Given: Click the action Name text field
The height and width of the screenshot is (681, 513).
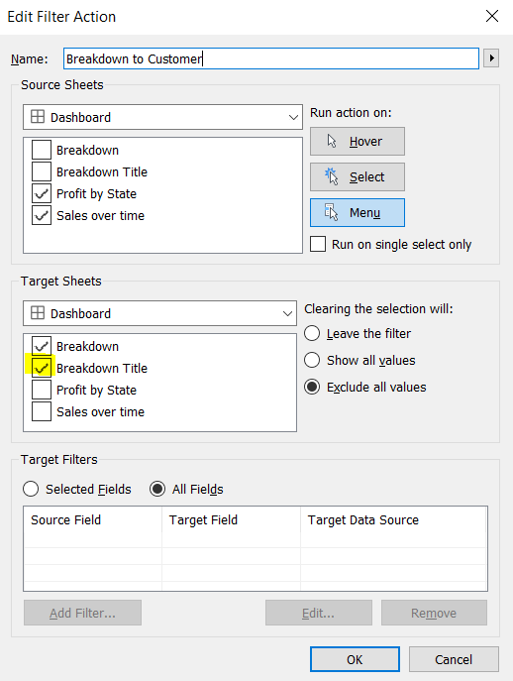Looking at the screenshot, I should (x=271, y=58).
